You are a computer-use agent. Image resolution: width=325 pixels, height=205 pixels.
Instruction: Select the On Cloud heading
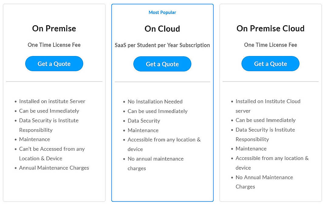162,29
